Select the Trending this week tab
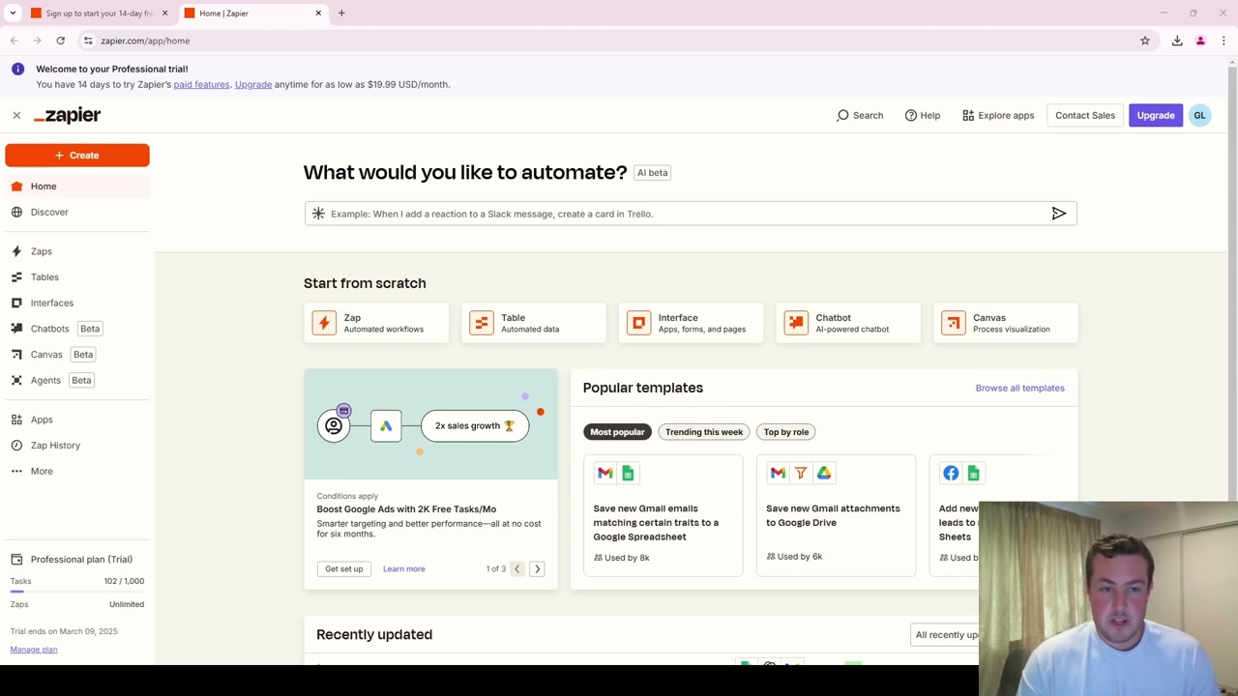The height and width of the screenshot is (696, 1238). coord(704,432)
